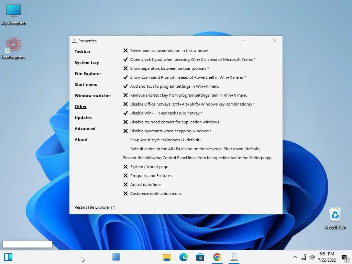Screen dimensions: 352x264
Task: Toggle Disable Office hotkeys option
Action: pos(189,104)
